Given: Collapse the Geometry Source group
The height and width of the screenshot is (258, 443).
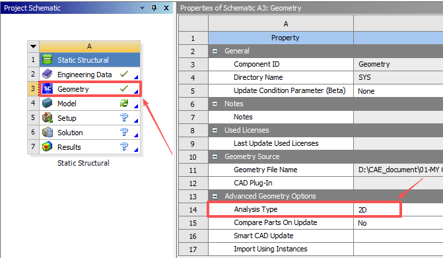Looking at the screenshot, I should [x=215, y=156].
